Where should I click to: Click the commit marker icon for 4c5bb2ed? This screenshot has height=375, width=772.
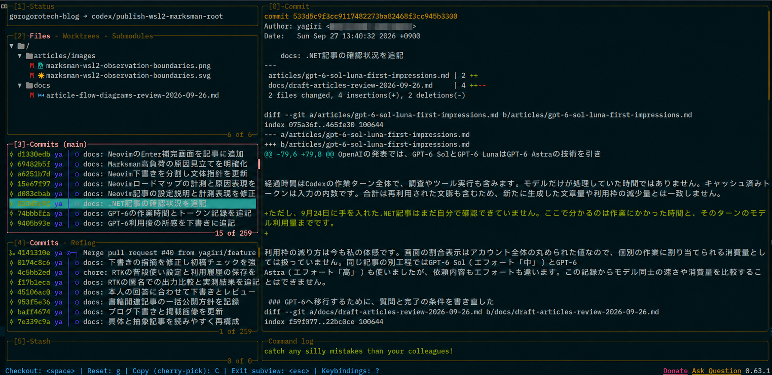(x=11, y=273)
